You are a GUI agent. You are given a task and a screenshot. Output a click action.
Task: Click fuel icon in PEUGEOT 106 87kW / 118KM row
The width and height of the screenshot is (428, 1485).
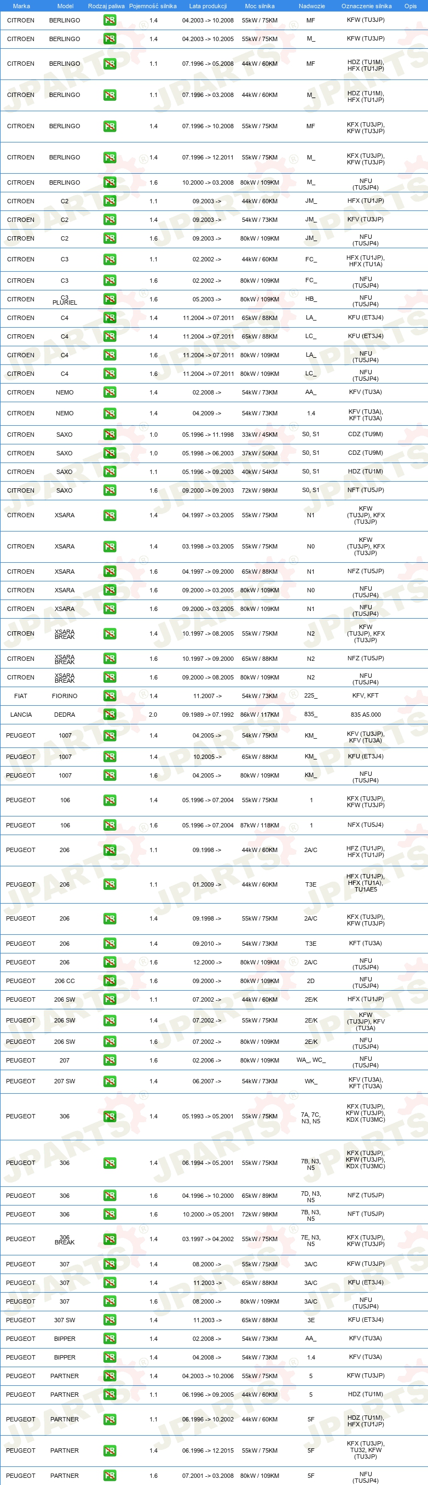coord(109,825)
